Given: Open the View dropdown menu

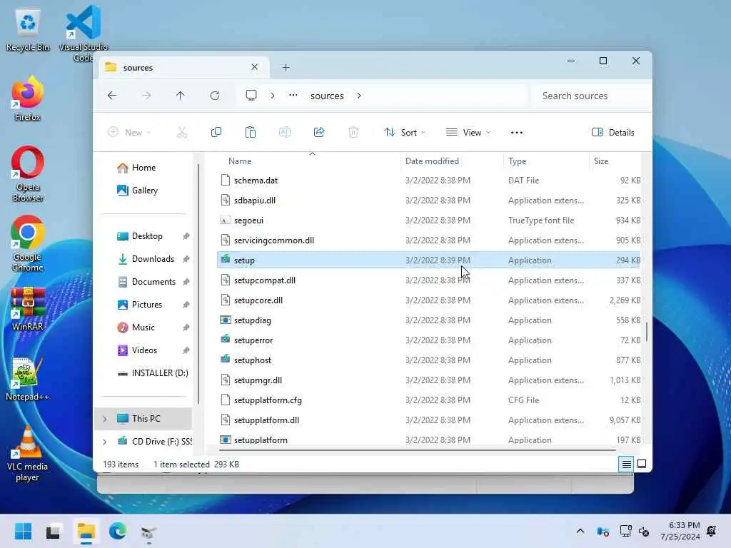Looking at the screenshot, I should point(468,132).
